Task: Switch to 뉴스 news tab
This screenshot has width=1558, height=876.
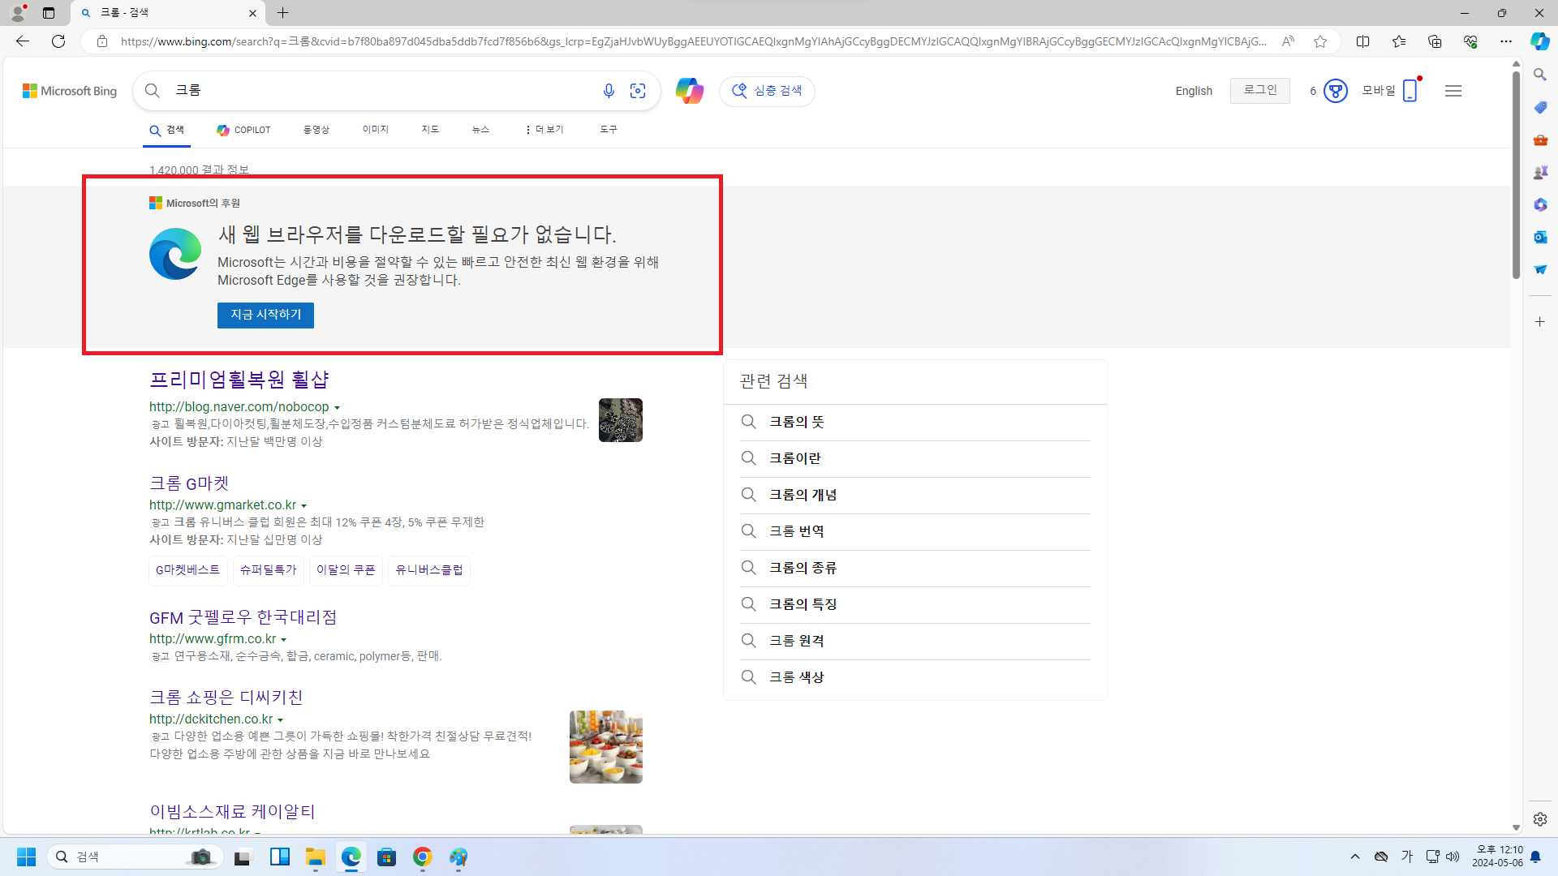Action: pos(480,130)
